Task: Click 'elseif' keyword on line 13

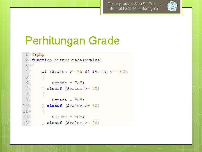Action: click(54, 123)
